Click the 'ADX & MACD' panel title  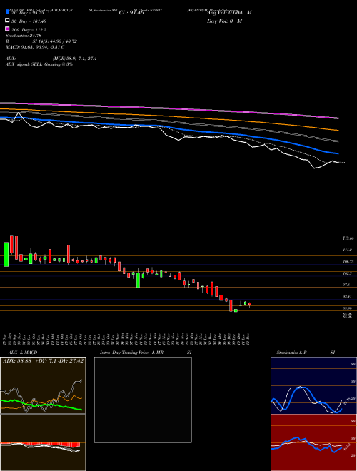23,353
